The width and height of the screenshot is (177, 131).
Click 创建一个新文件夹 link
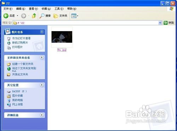point(23,64)
